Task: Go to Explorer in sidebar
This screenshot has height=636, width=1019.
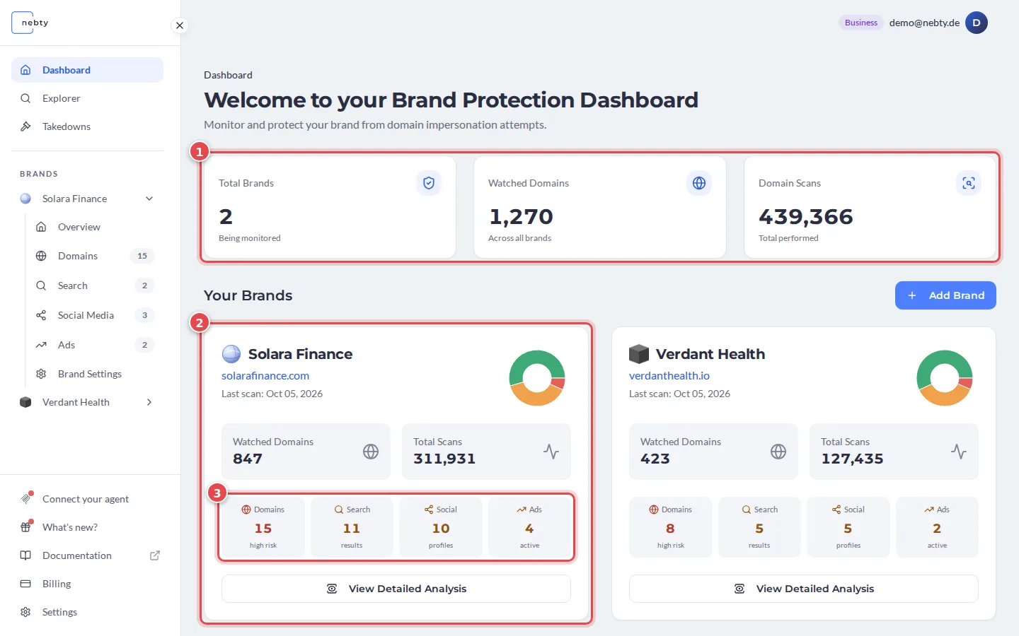Action: pyautogui.click(x=87, y=98)
